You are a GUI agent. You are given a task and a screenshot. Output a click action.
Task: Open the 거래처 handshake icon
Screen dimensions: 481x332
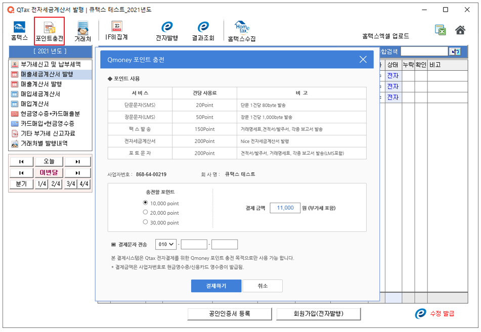tap(83, 31)
